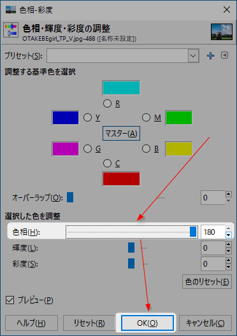Viewport: 237px width, 336px height.
Task: Select the Y radio button
Action: (x=87, y=118)
